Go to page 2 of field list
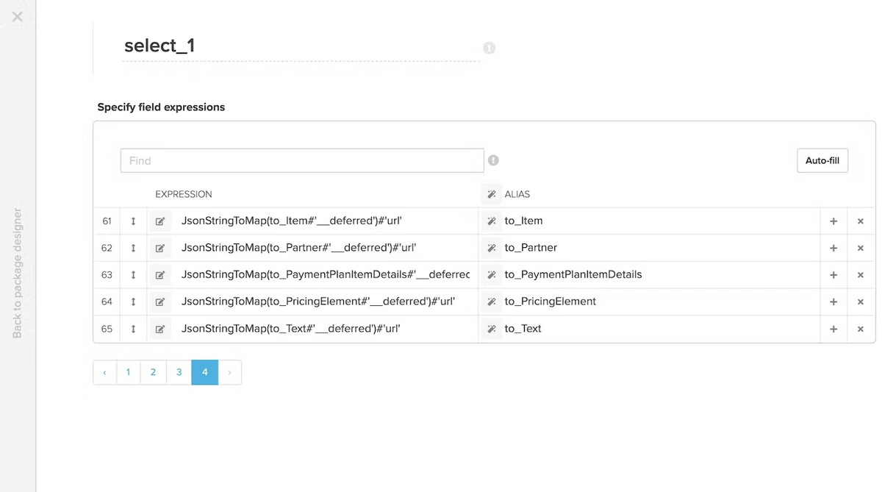 [x=153, y=372]
